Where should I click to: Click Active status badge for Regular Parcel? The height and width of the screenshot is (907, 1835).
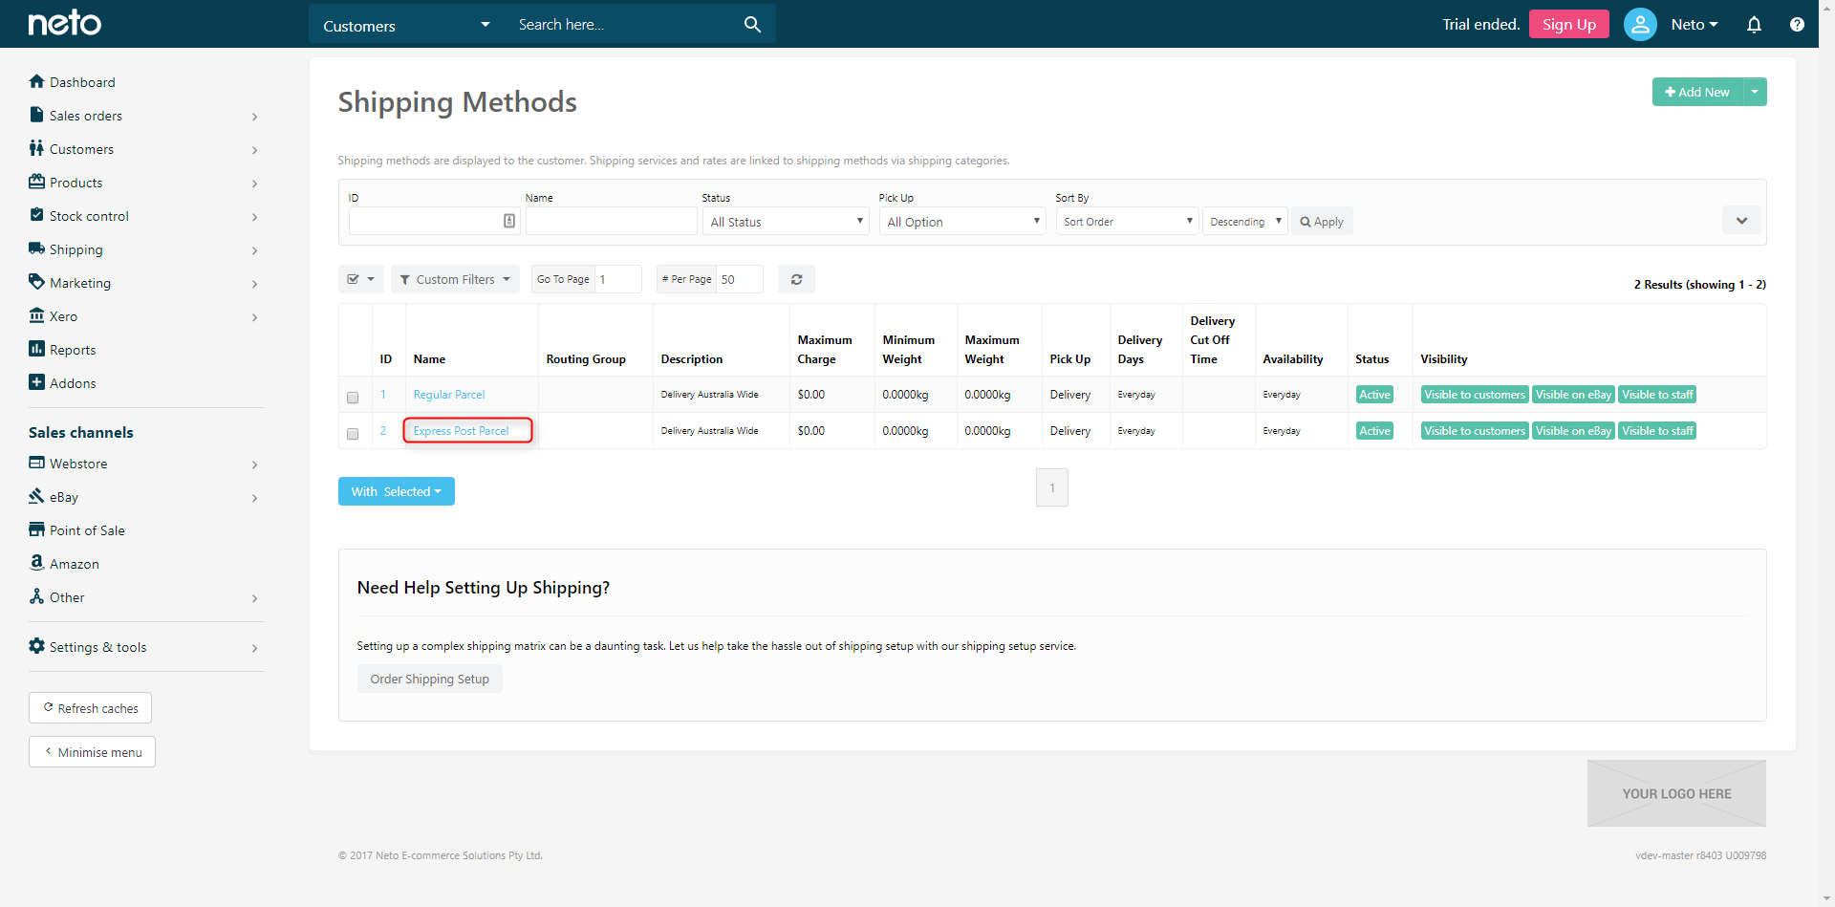click(1374, 395)
